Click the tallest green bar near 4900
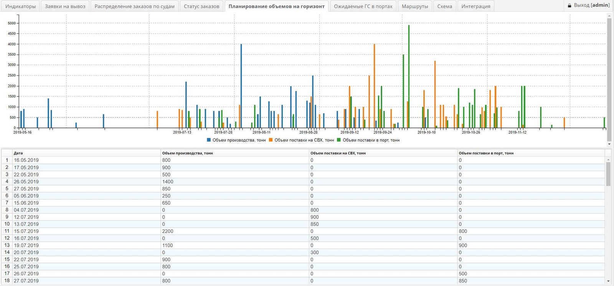The image size is (614, 286). click(409, 77)
